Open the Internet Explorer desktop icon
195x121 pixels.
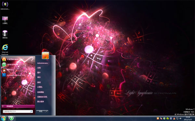(5, 49)
